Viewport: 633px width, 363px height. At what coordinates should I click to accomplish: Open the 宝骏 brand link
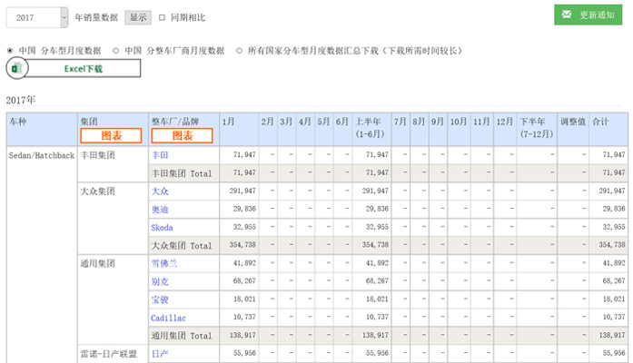pos(160,299)
